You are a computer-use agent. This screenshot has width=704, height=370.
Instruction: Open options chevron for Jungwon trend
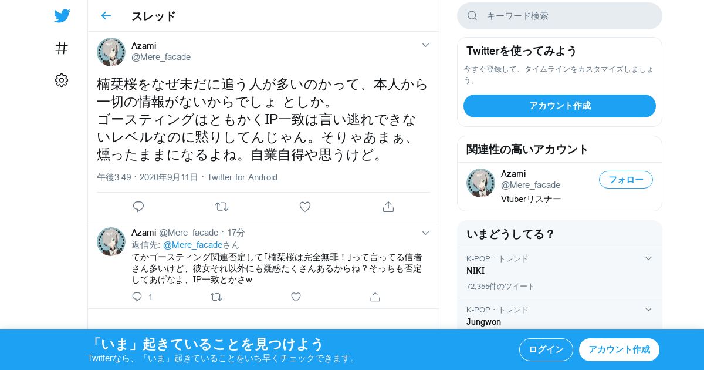click(648, 310)
